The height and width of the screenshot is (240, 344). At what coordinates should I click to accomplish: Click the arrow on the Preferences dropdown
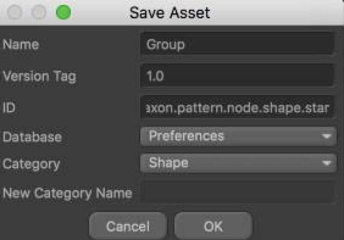(x=327, y=136)
